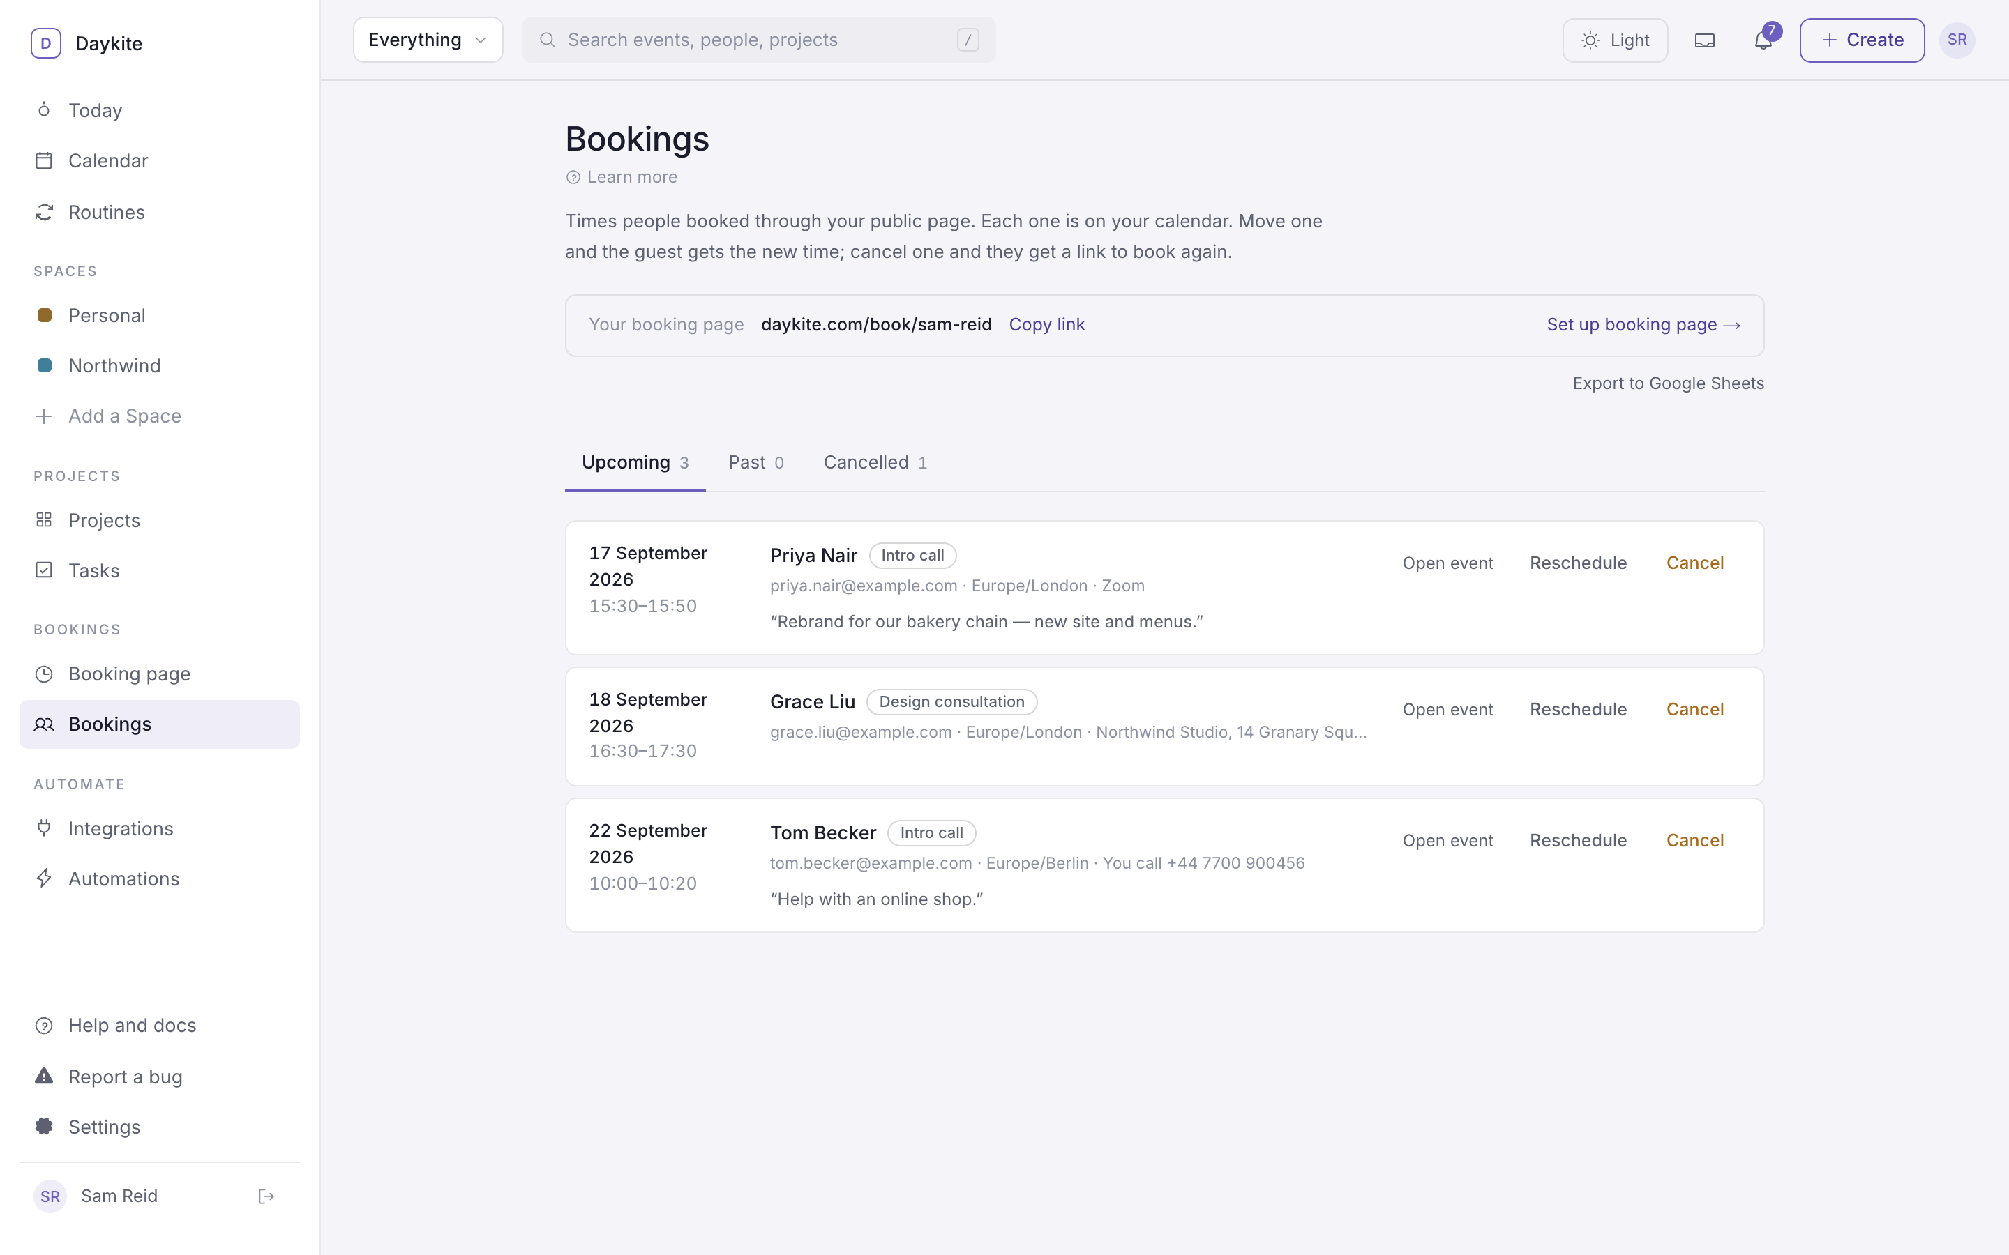The image size is (2009, 1255).
Task: Toggle the Light theme button
Action: (1615, 40)
